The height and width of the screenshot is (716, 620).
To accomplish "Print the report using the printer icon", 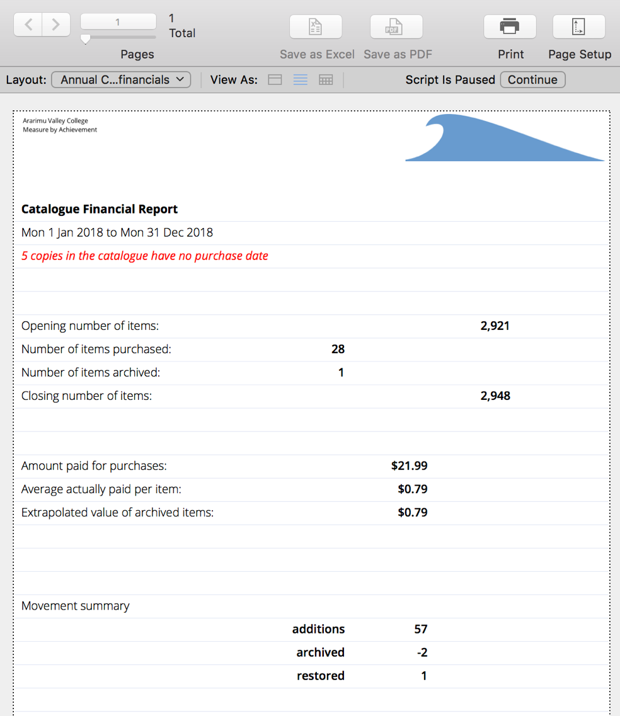I will point(510,27).
